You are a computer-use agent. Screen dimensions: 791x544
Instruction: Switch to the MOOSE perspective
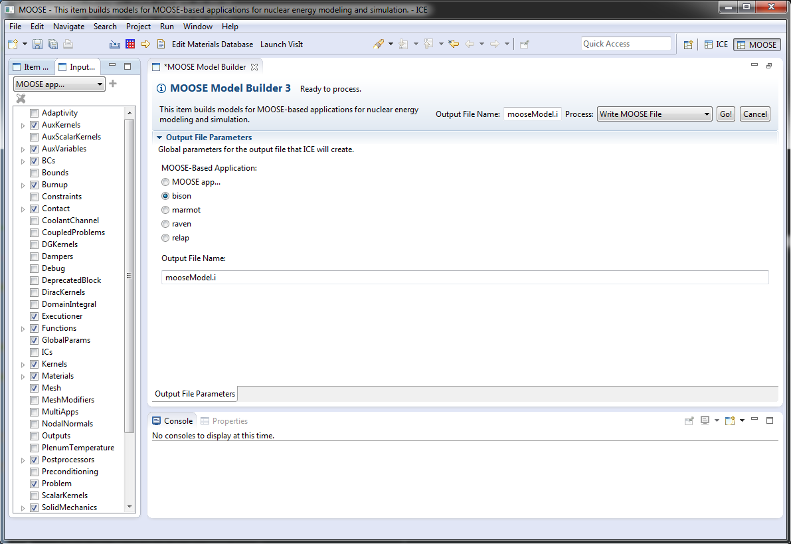point(757,45)
